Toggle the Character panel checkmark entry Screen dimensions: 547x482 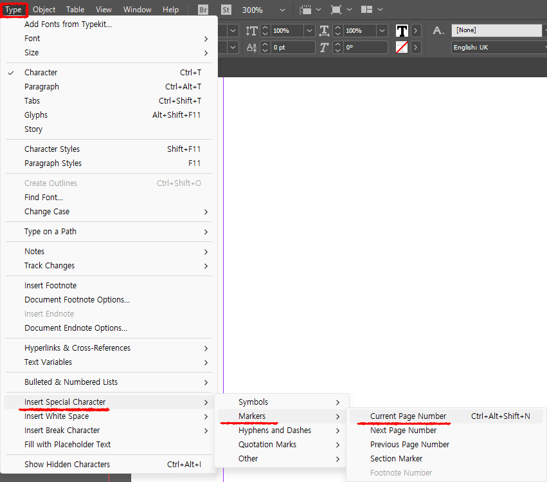[x=40, y=72]
